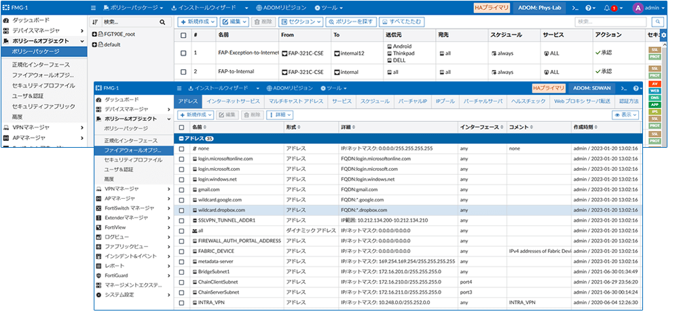The width and height of the screenshot is (679, 320).
Task: Click ADOM: SDWAN button
Action: (592, 88)
